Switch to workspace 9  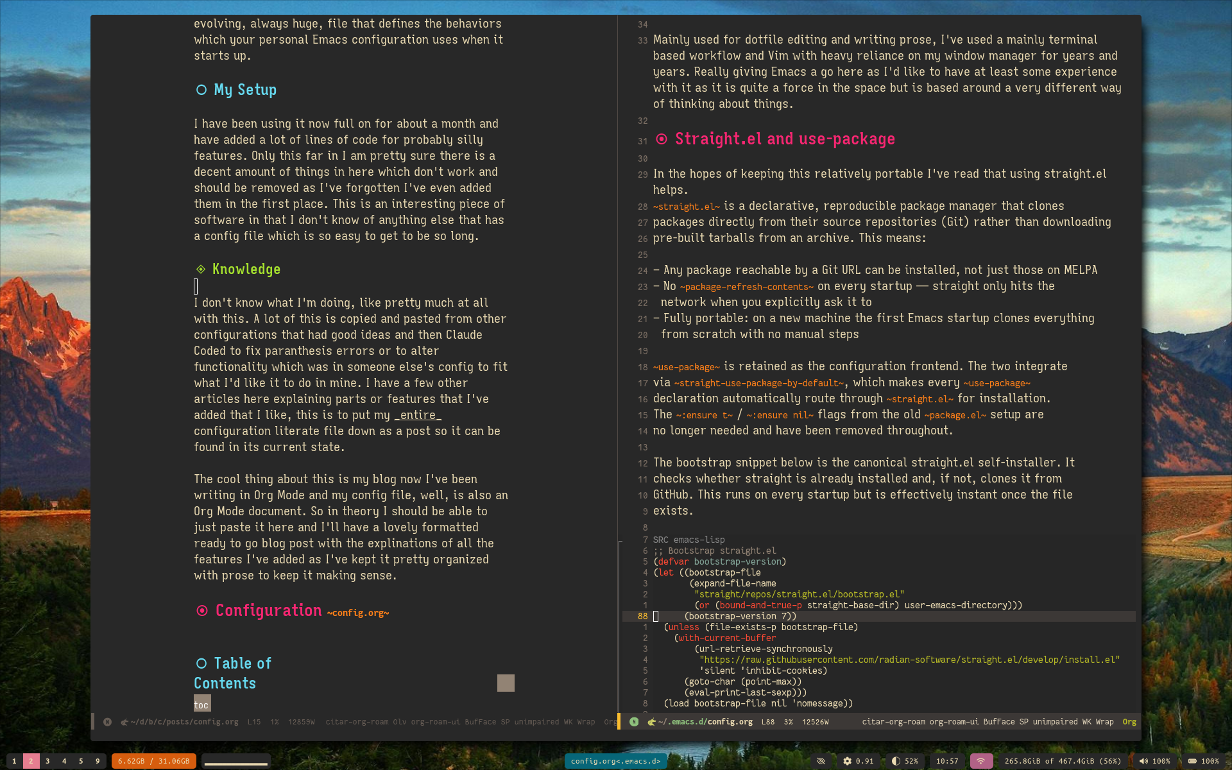[x=98, y=761]
